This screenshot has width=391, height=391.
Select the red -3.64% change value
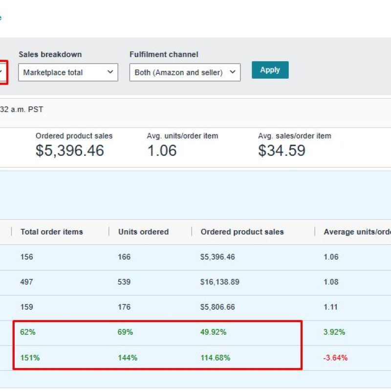pyautogui.click(x=335, y=358)
